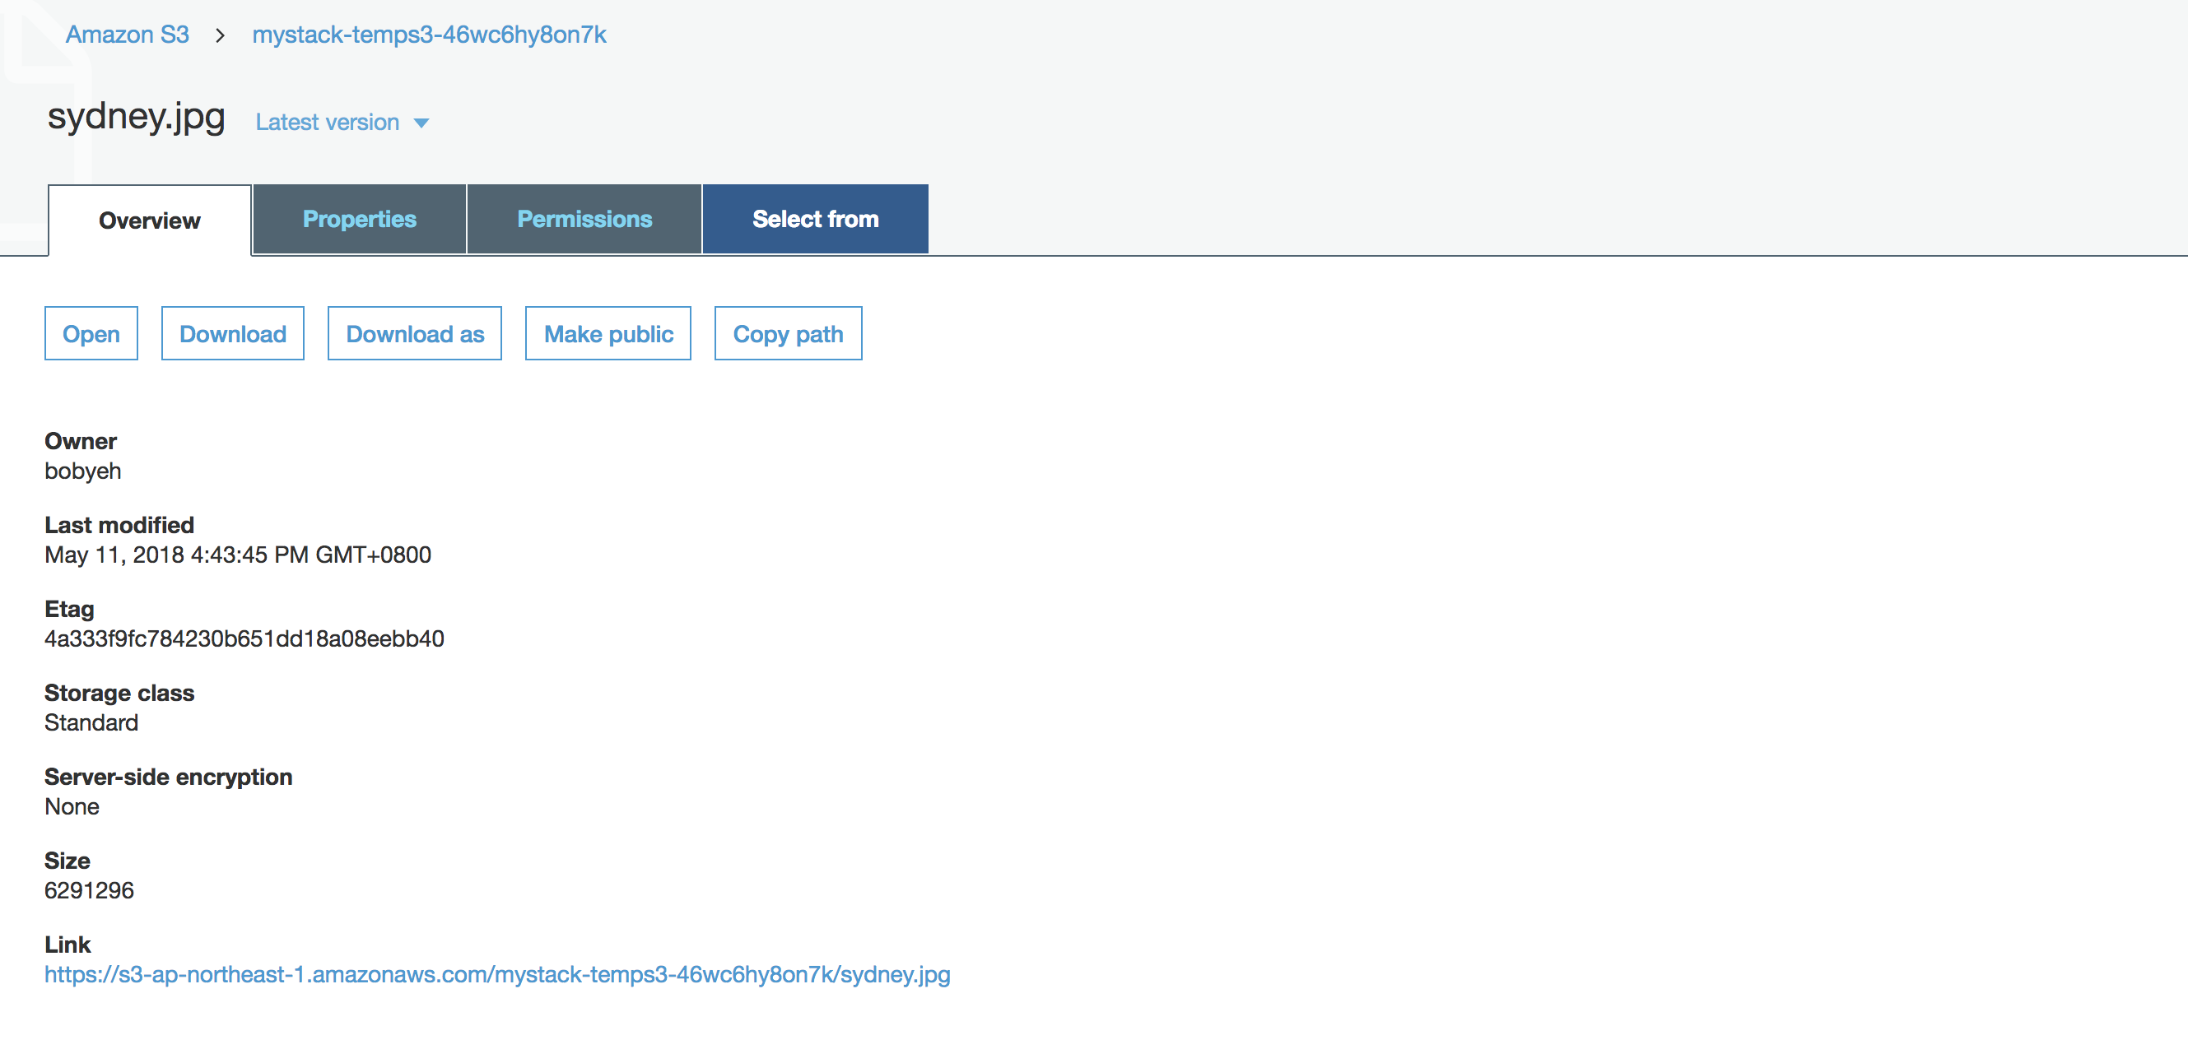Switch to the Overview tab
This screenshot has width=2188, height=1063.
coord(150,220)
